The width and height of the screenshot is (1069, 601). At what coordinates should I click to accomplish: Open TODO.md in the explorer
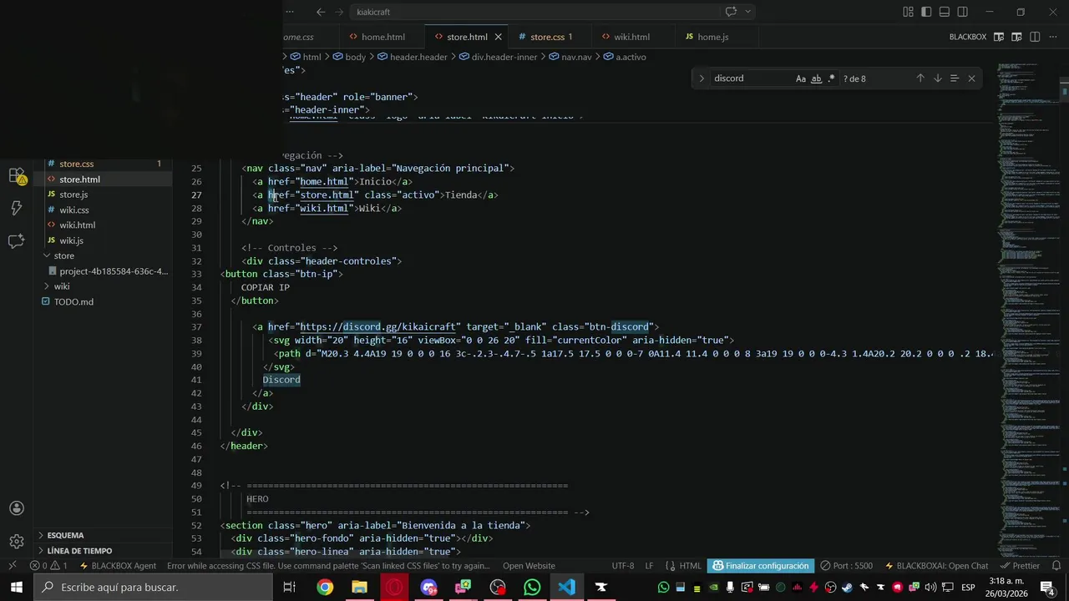coord(104,301)
